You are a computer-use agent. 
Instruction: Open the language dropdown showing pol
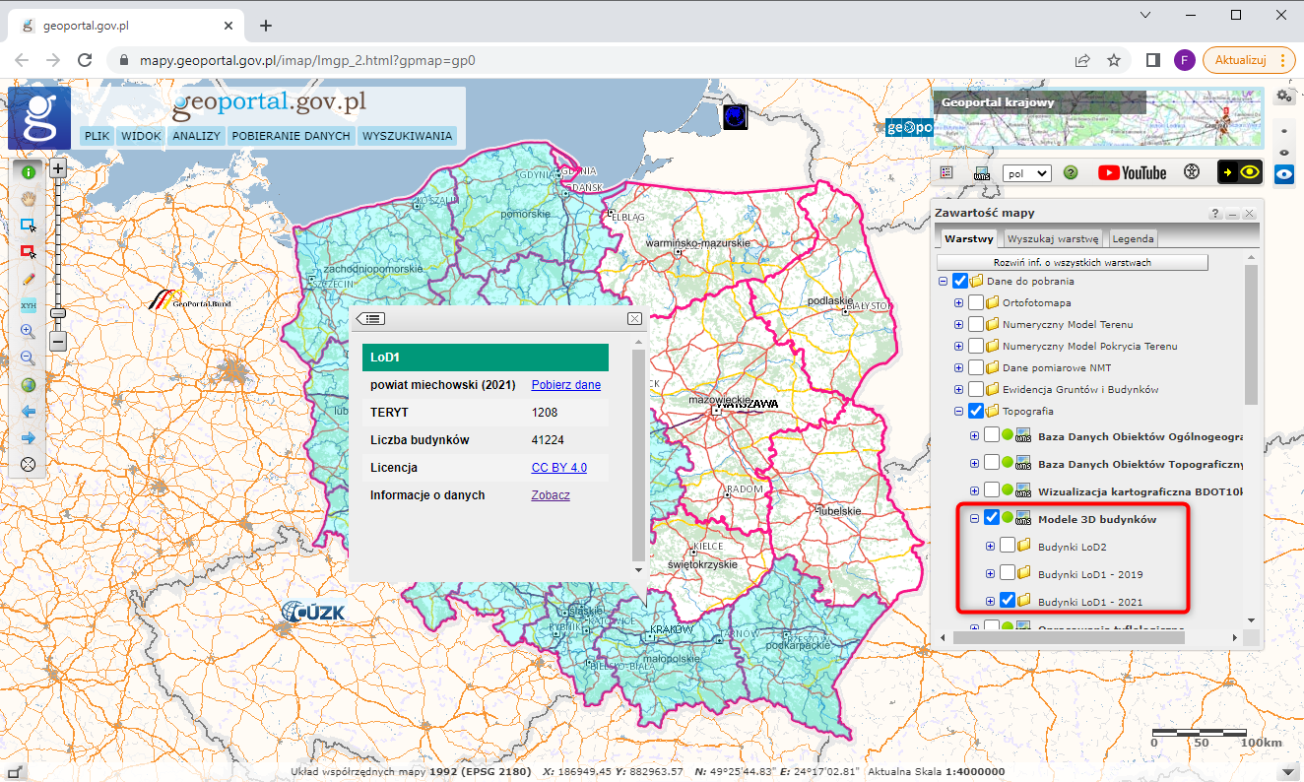pyautogui.click(x=1026, y=172)
